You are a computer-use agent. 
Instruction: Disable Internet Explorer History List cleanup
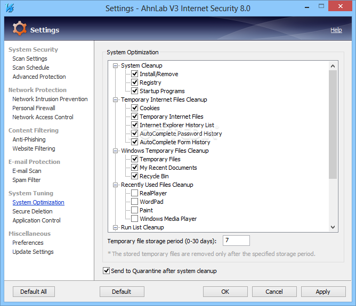(135, 125)
